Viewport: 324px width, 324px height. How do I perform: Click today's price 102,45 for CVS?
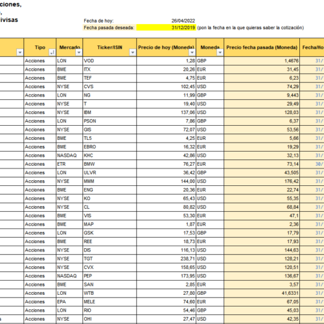[x=167, y=87]
